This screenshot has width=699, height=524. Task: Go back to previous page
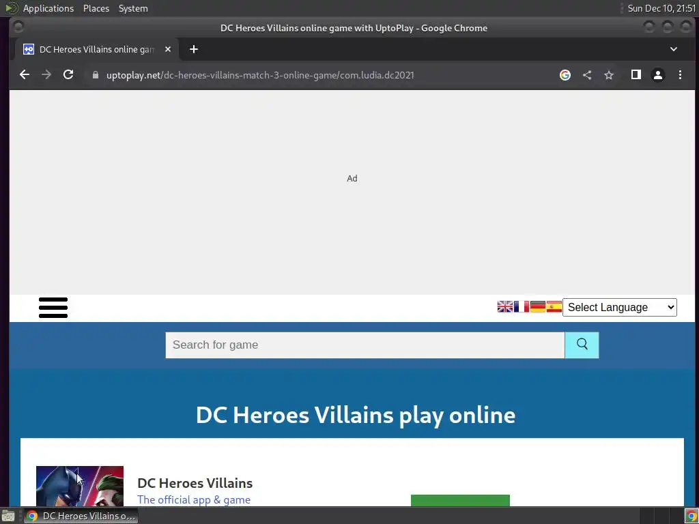click(25, 75)
